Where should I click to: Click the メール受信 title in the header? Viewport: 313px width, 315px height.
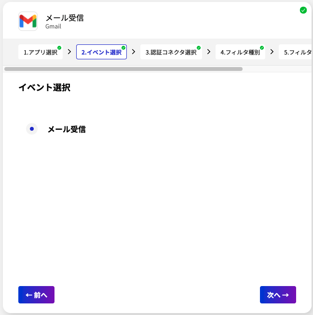[x=65, y=18]
